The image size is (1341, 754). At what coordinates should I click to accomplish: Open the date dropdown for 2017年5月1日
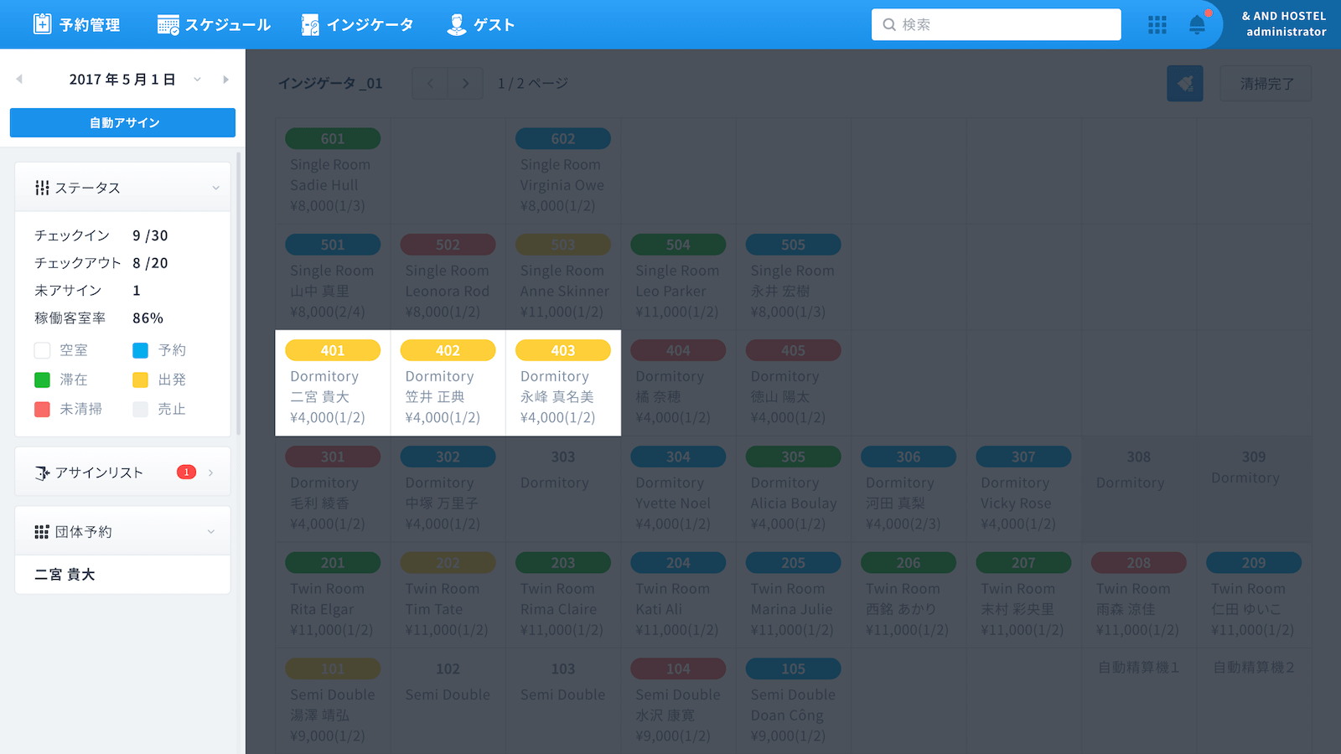[198, 80]
